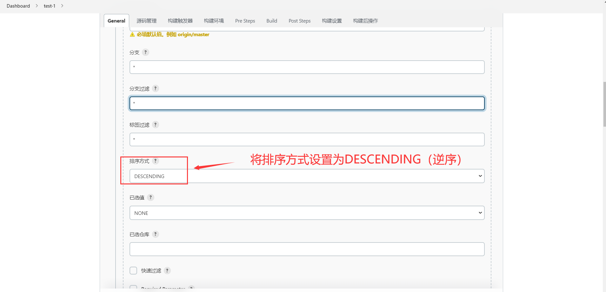Open help icon beside 已选值
The width and height of the screenshot is (606, 292).
coord(150,197)
